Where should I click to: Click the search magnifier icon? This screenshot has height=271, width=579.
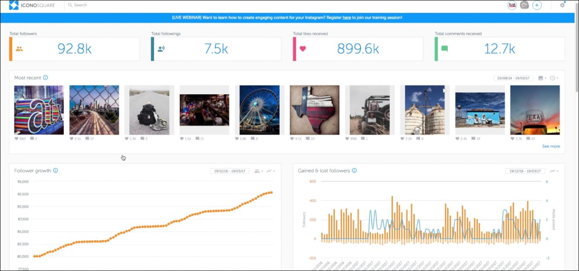(70, 5)
